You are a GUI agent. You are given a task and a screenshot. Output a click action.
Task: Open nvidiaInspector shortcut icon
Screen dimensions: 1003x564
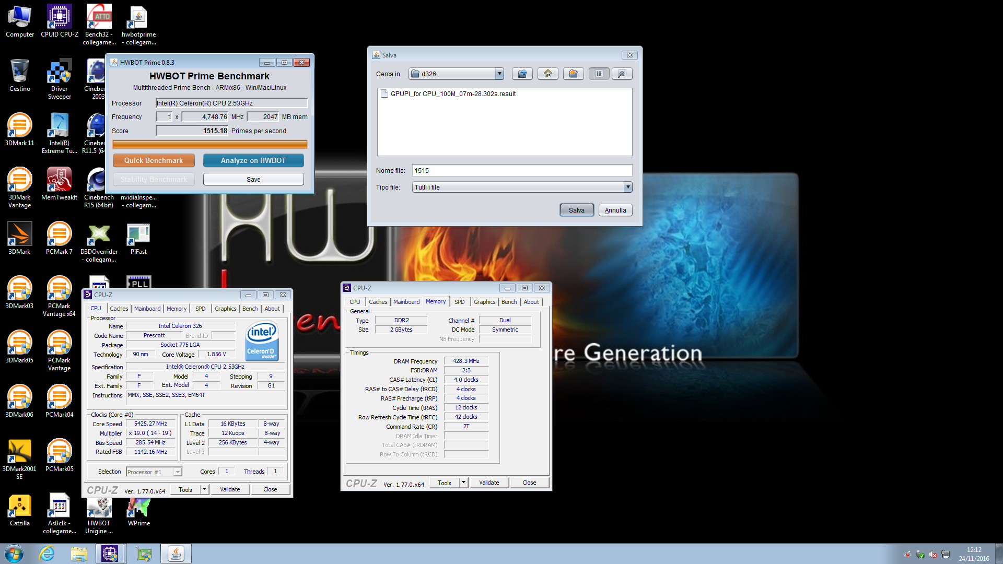click(138, 201)
